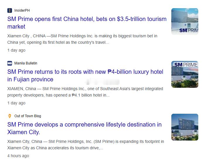Click 'Xiamen City.' in third headline
Image resolution: width=205 pixels, height=163 pixels.
click(x=24, y=132)
